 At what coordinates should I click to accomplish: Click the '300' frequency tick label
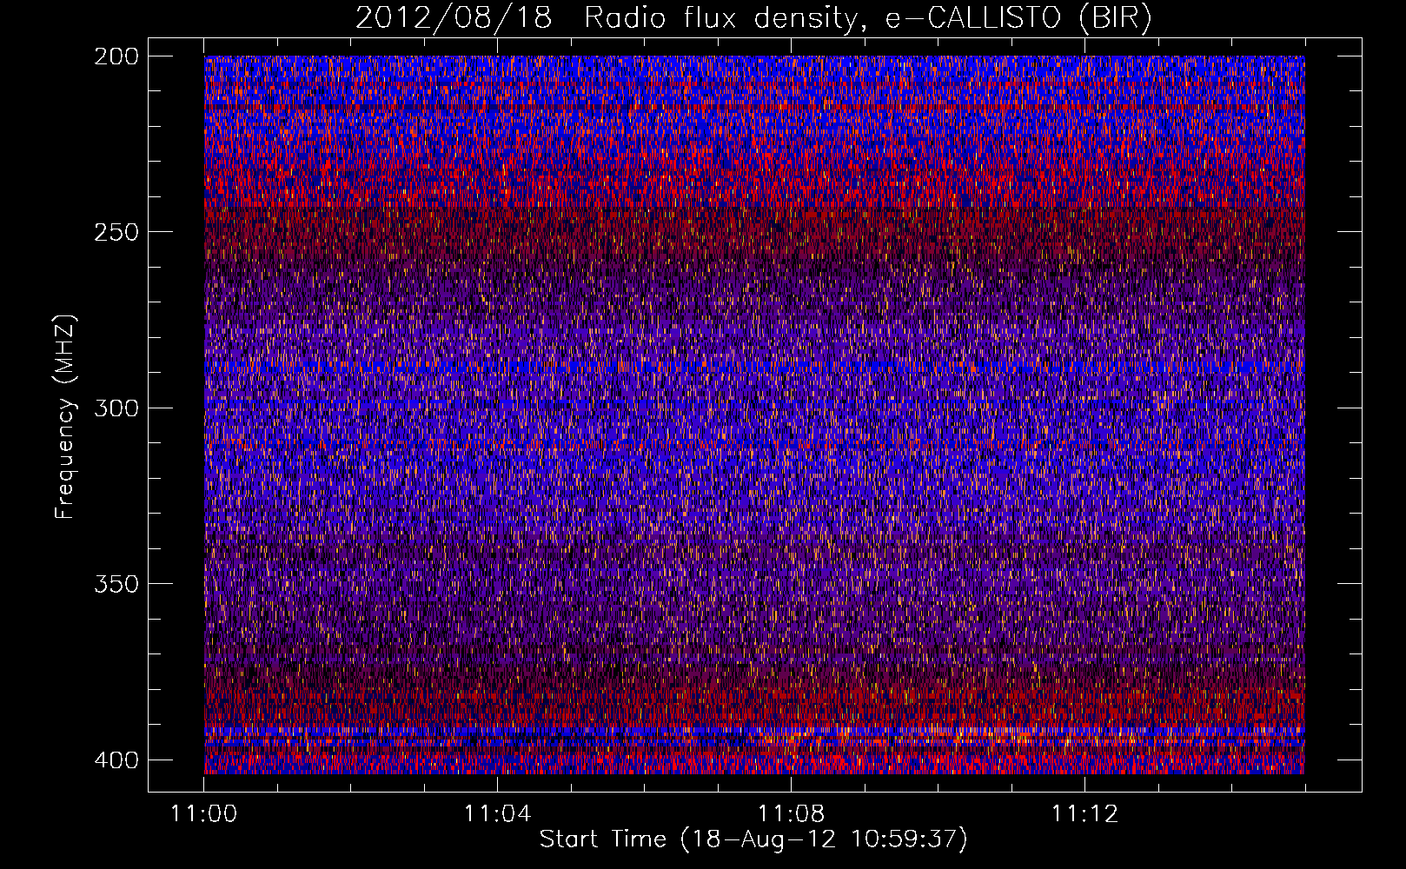116,408
